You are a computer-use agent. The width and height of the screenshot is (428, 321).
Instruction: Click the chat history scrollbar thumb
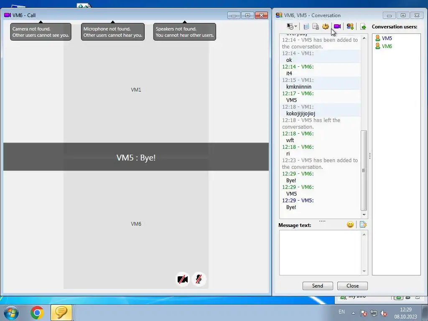tap(364, 171)
